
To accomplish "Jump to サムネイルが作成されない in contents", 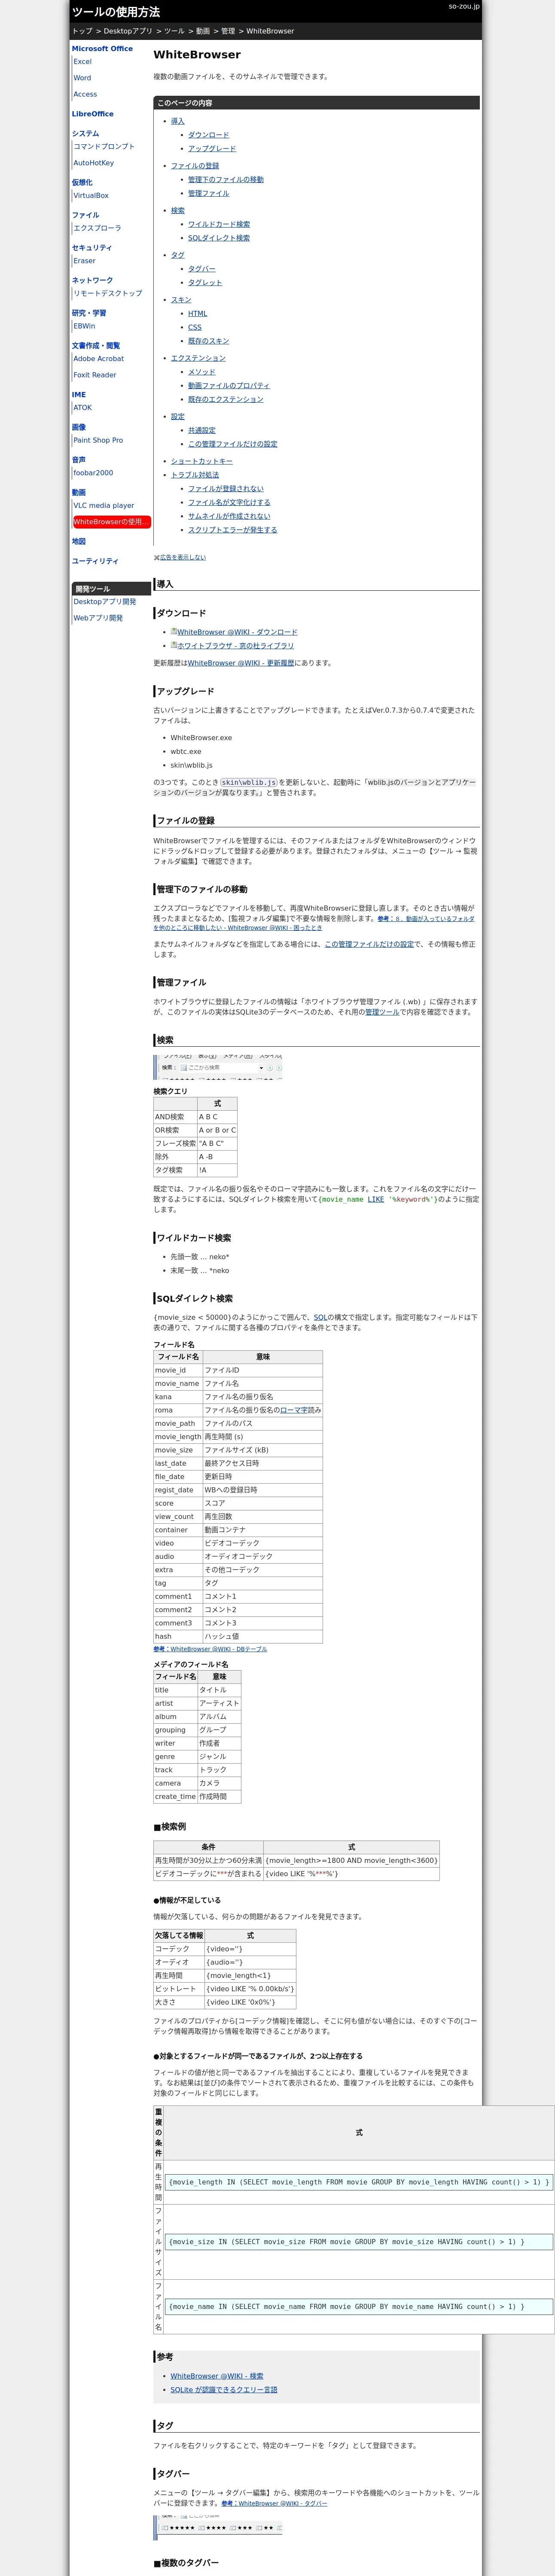I will pos(229,516).
